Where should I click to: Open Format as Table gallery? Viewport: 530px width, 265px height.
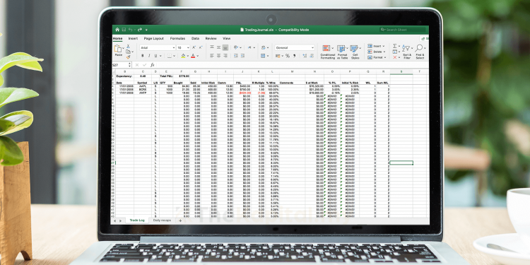point(342,52)
